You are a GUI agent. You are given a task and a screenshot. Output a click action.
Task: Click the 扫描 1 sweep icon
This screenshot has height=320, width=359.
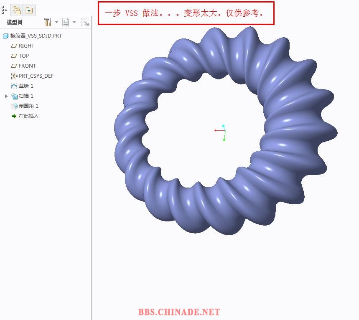coord(14,96)
